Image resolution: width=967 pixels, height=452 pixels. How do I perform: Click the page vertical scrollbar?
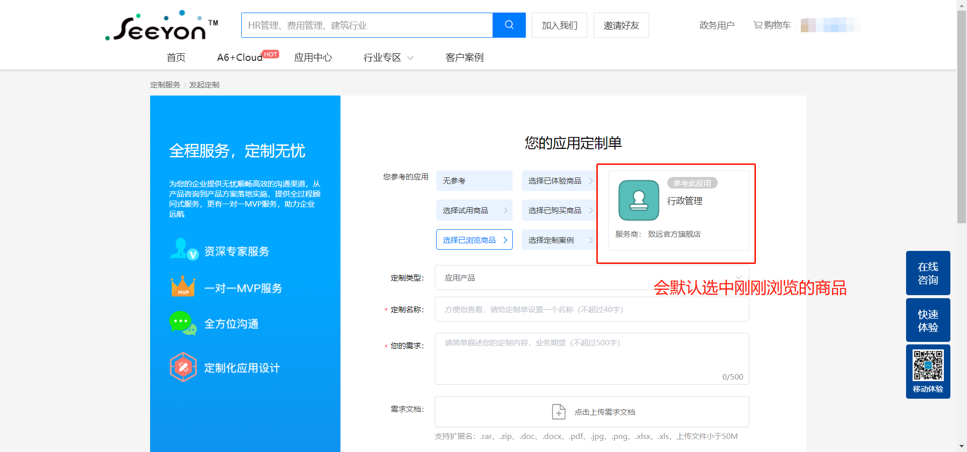[961, 116]
